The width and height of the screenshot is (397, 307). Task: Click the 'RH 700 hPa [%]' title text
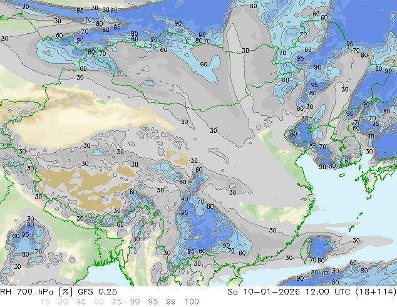click(37, 292)
